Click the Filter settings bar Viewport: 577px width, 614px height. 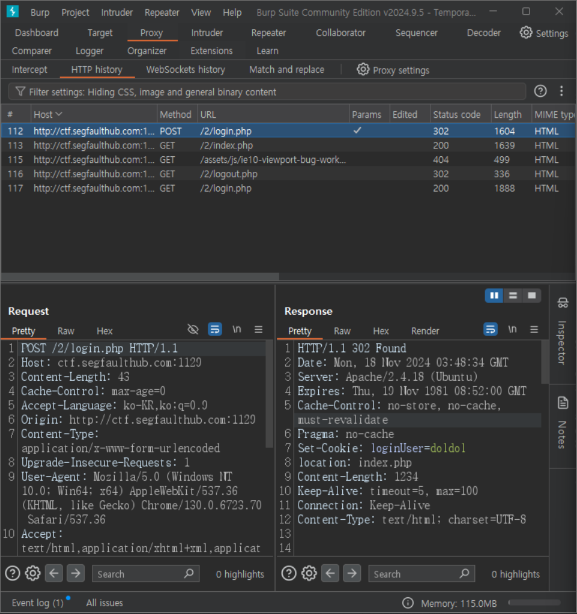click(x=267, y=92)
